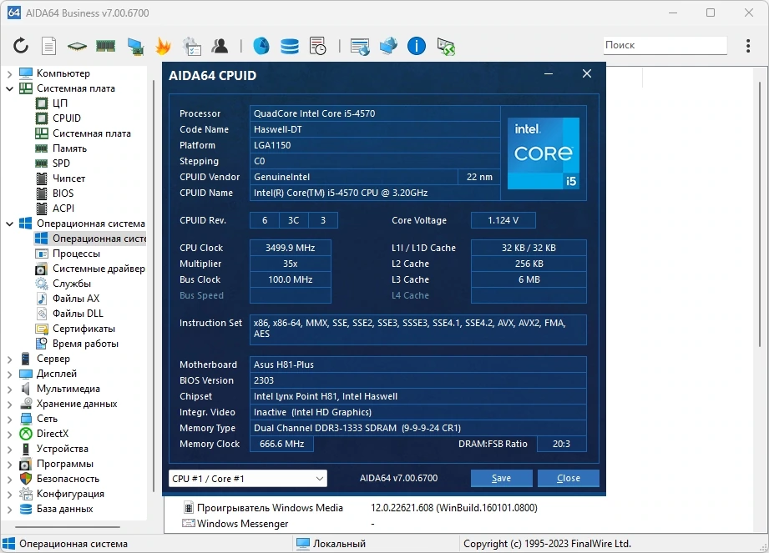Expand the Дисплей tree node
The height and width of the screenshot is (553, 769).
[x=9, y=375]
